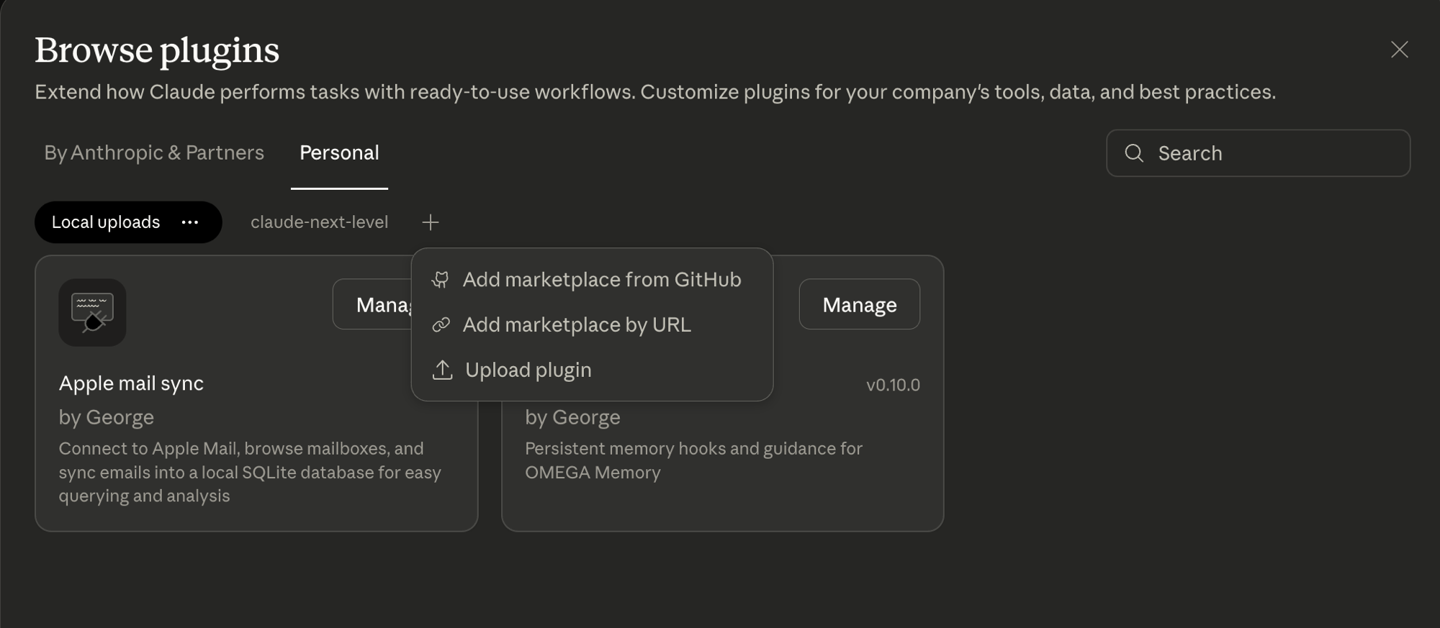This screenshot has height=628, width=1440.
Task: Open the three-dots menu on Local uploads
Action: (190, 222)
